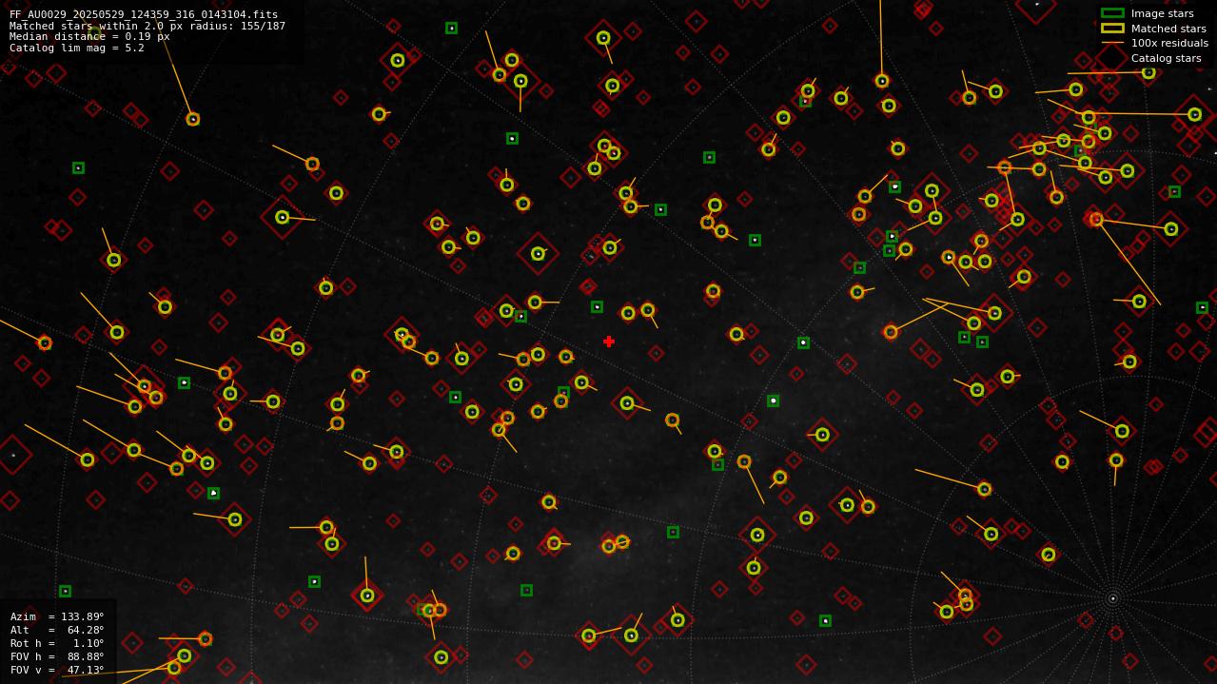Screen dimensions: 1217x684
Task: Click the 'FOV h = 88.88°' readout
Action: pyautogui.click(x=57, y=656)
